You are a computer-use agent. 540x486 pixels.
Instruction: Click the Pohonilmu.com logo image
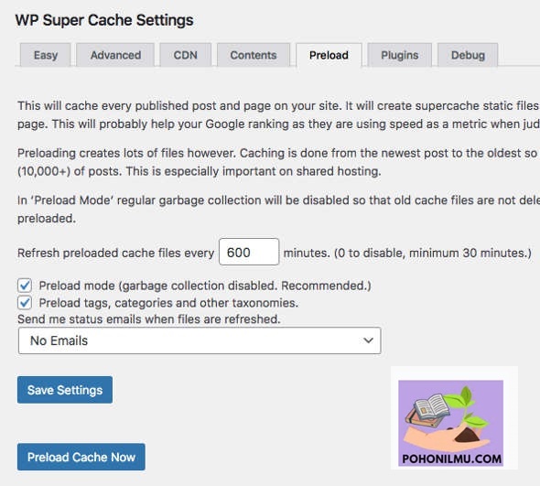451,424
